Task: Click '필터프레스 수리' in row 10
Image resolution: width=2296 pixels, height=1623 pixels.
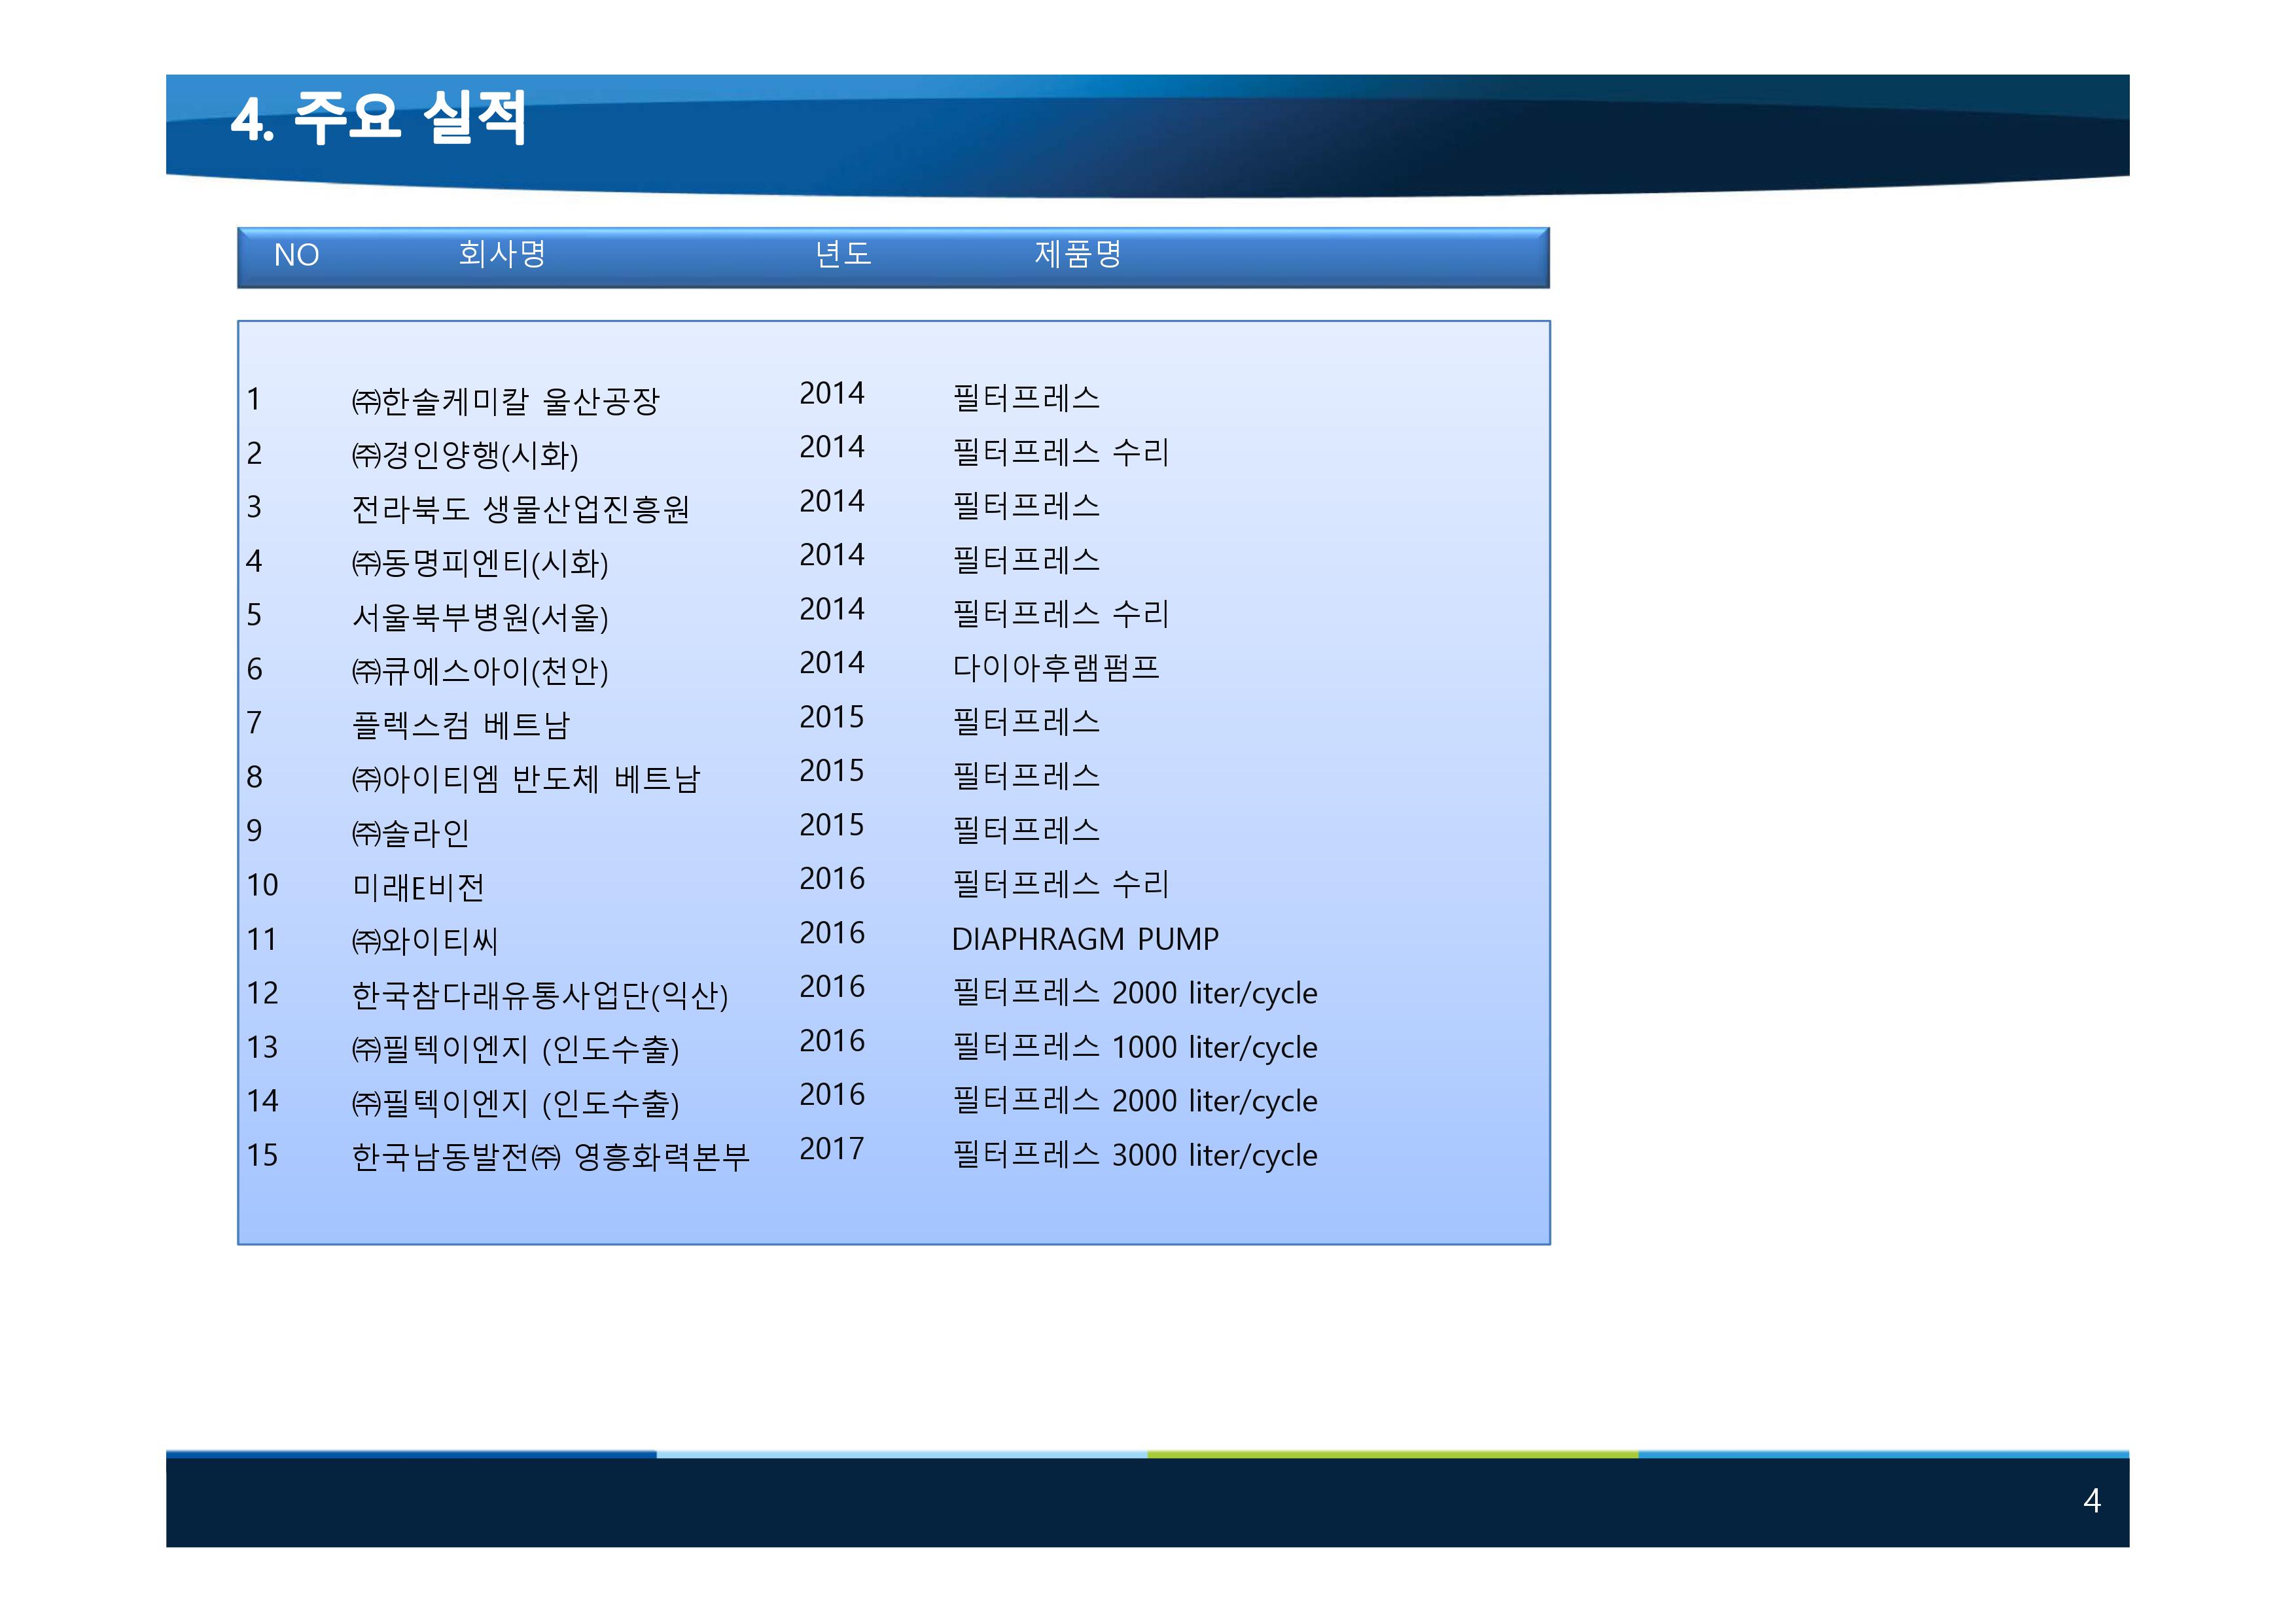Action: (1060, 883)
